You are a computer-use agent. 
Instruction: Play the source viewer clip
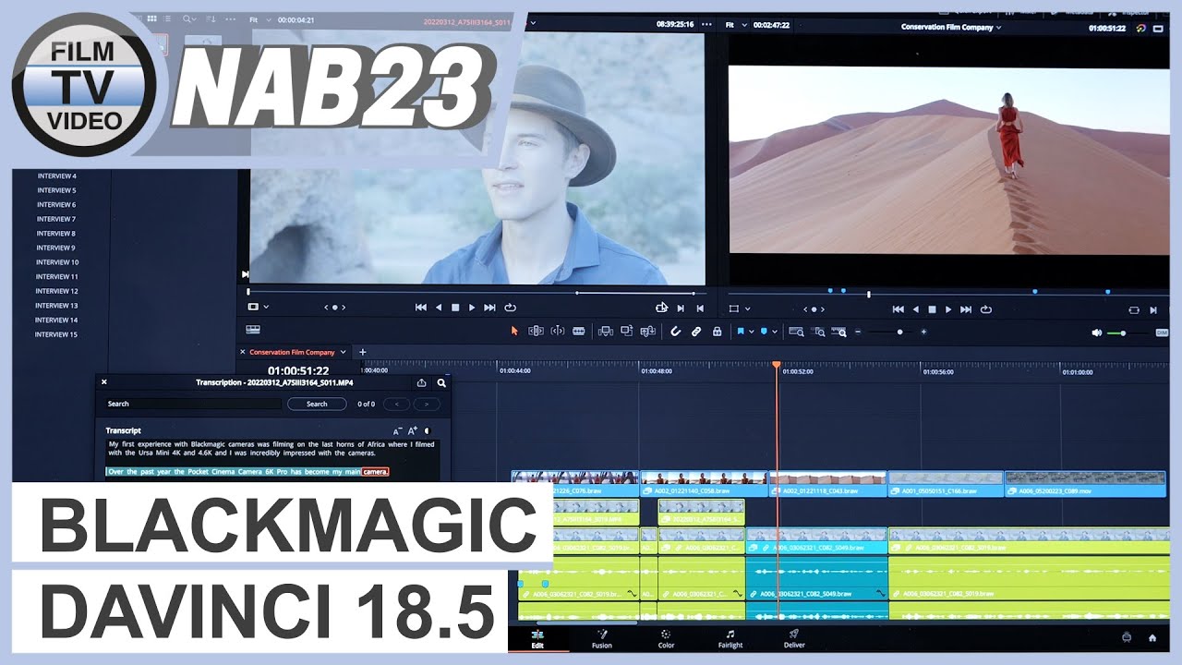point(472,308)
